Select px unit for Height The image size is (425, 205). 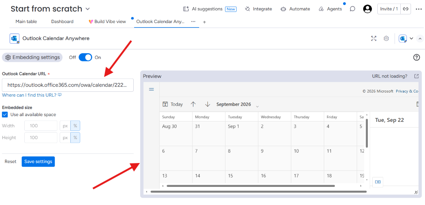tap(65, 137)
